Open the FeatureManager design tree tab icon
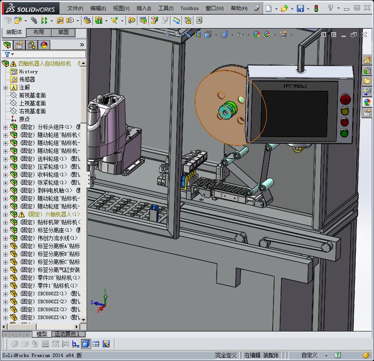This screenshot has width=374, height=361. click(7, 45)
